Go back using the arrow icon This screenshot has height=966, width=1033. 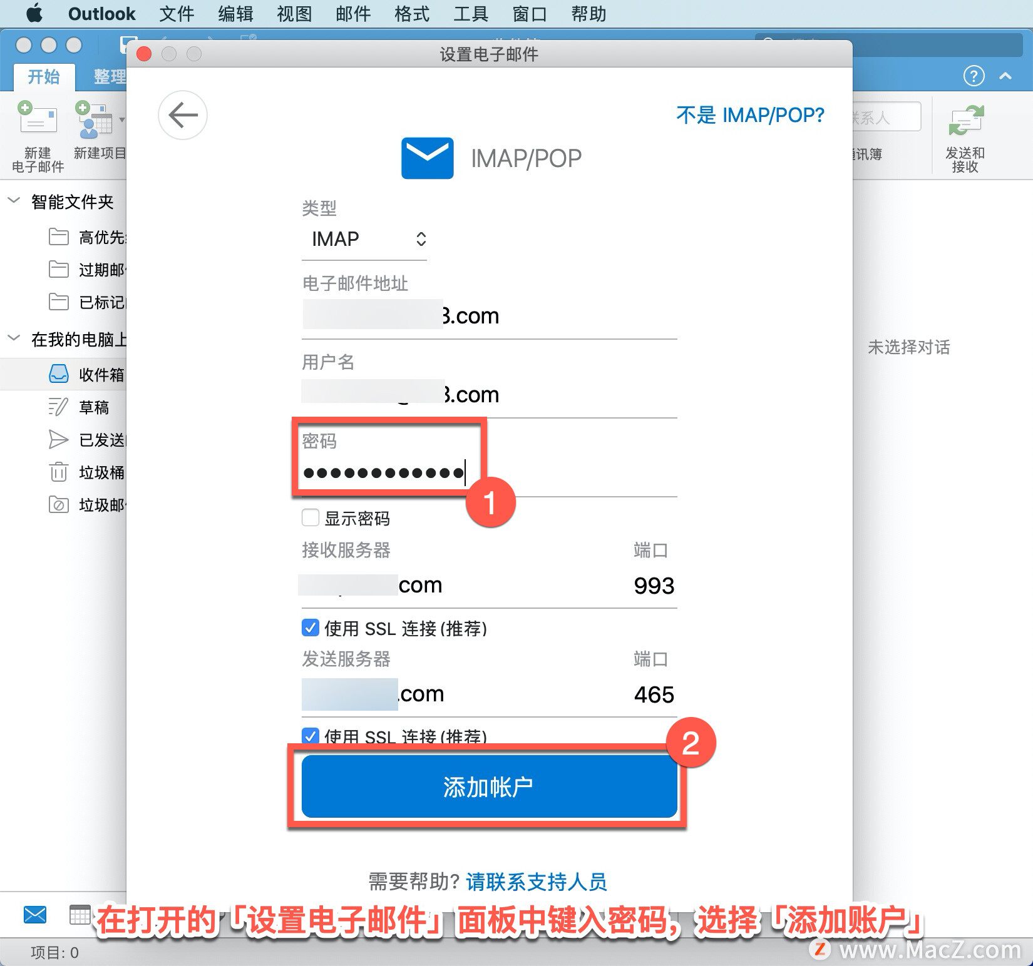pyautogui.click(x=183, y=115)
